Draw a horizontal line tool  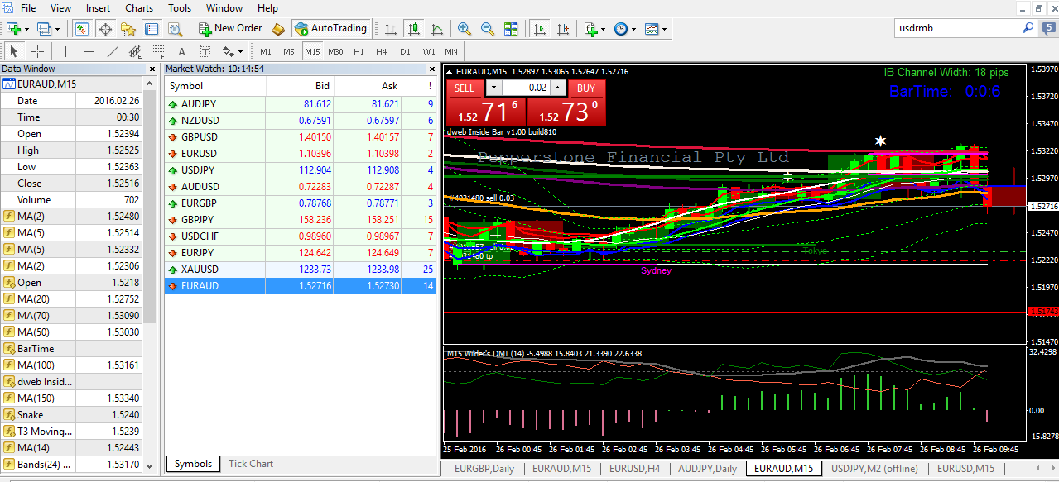point(89,51)
